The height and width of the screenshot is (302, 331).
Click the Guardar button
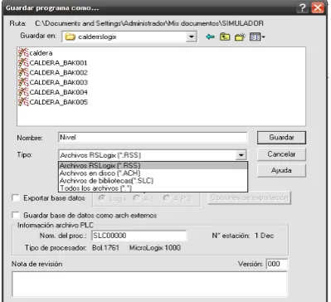pos(281,138)
